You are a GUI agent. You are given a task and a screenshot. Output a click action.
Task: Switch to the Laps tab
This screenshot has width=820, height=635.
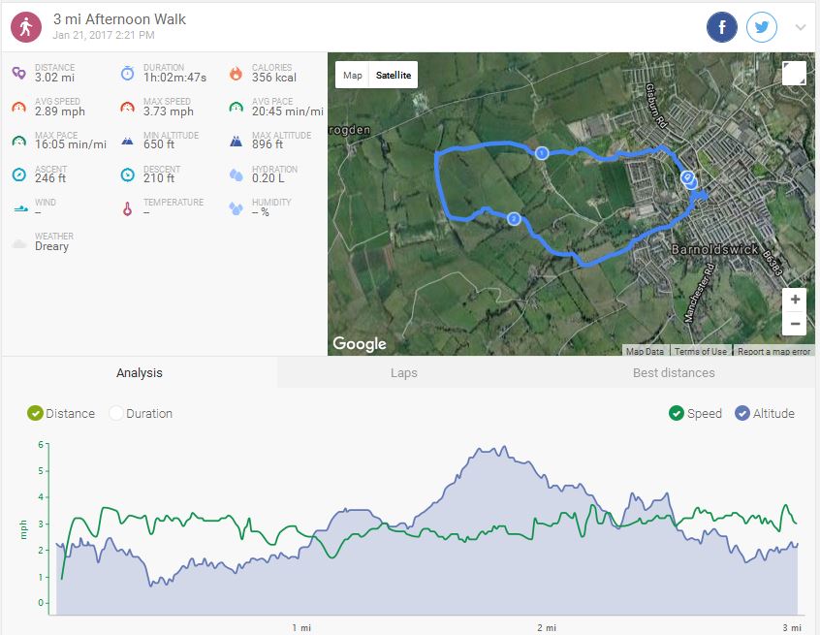coord(403,372)
